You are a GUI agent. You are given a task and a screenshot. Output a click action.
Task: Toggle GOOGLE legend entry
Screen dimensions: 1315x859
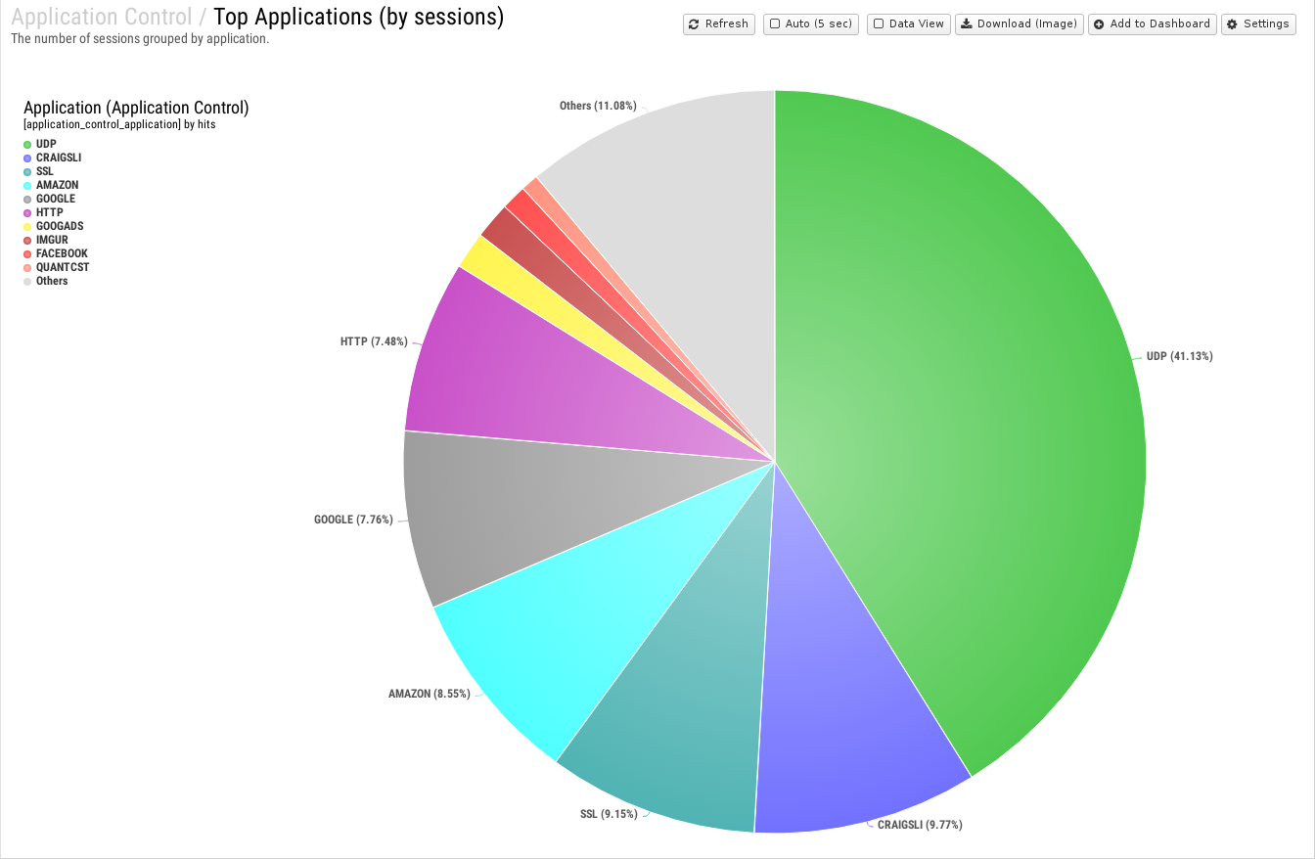pos(49,199)
